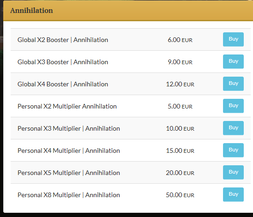Click the 50.00 EUR price
Viewport: 253px width, 217px height.
(x=180, y=195)
